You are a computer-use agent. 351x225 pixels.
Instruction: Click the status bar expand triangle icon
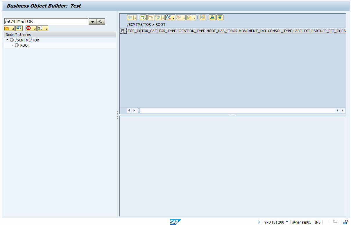click(x=259, y=222)
